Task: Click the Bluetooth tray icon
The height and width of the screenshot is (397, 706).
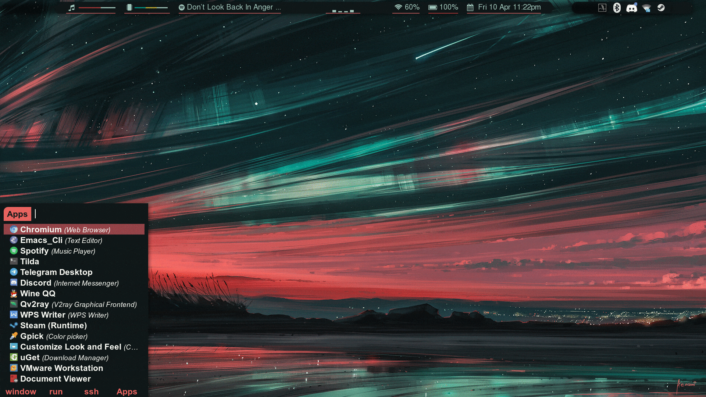Action: [617, 8]
